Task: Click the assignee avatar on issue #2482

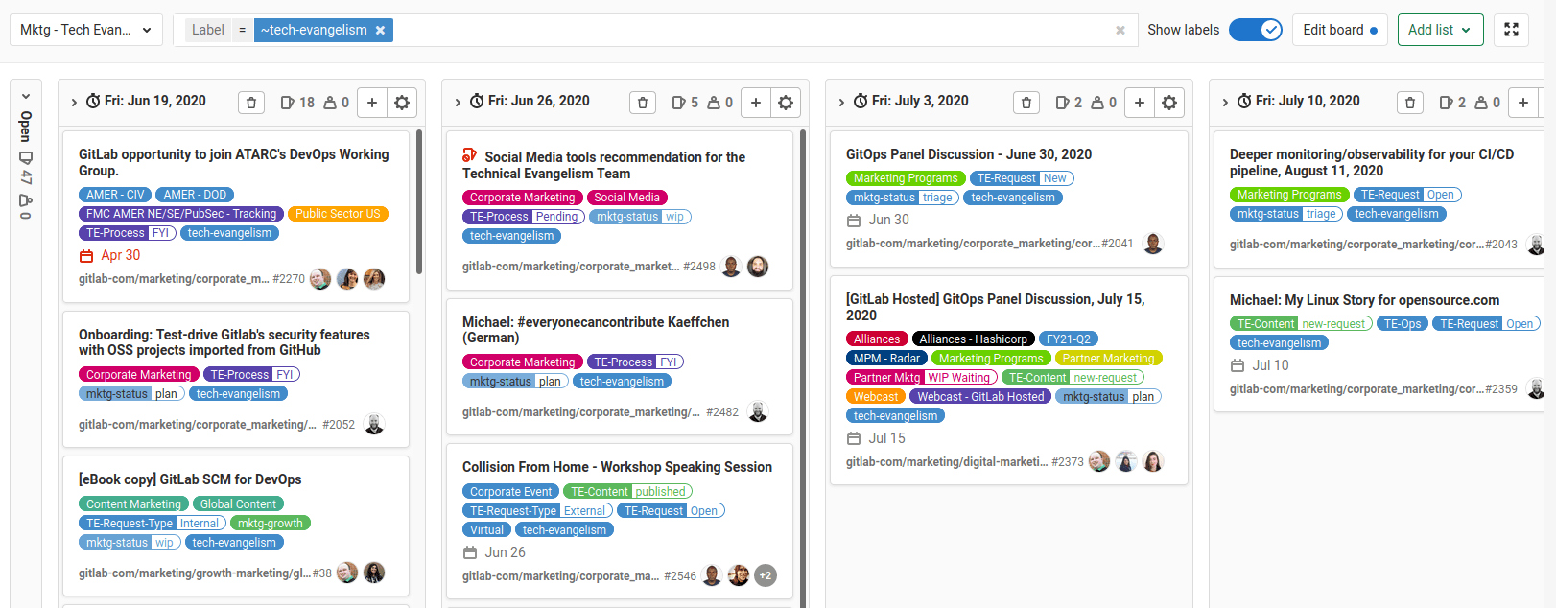Action: click(x=758, y=411)
